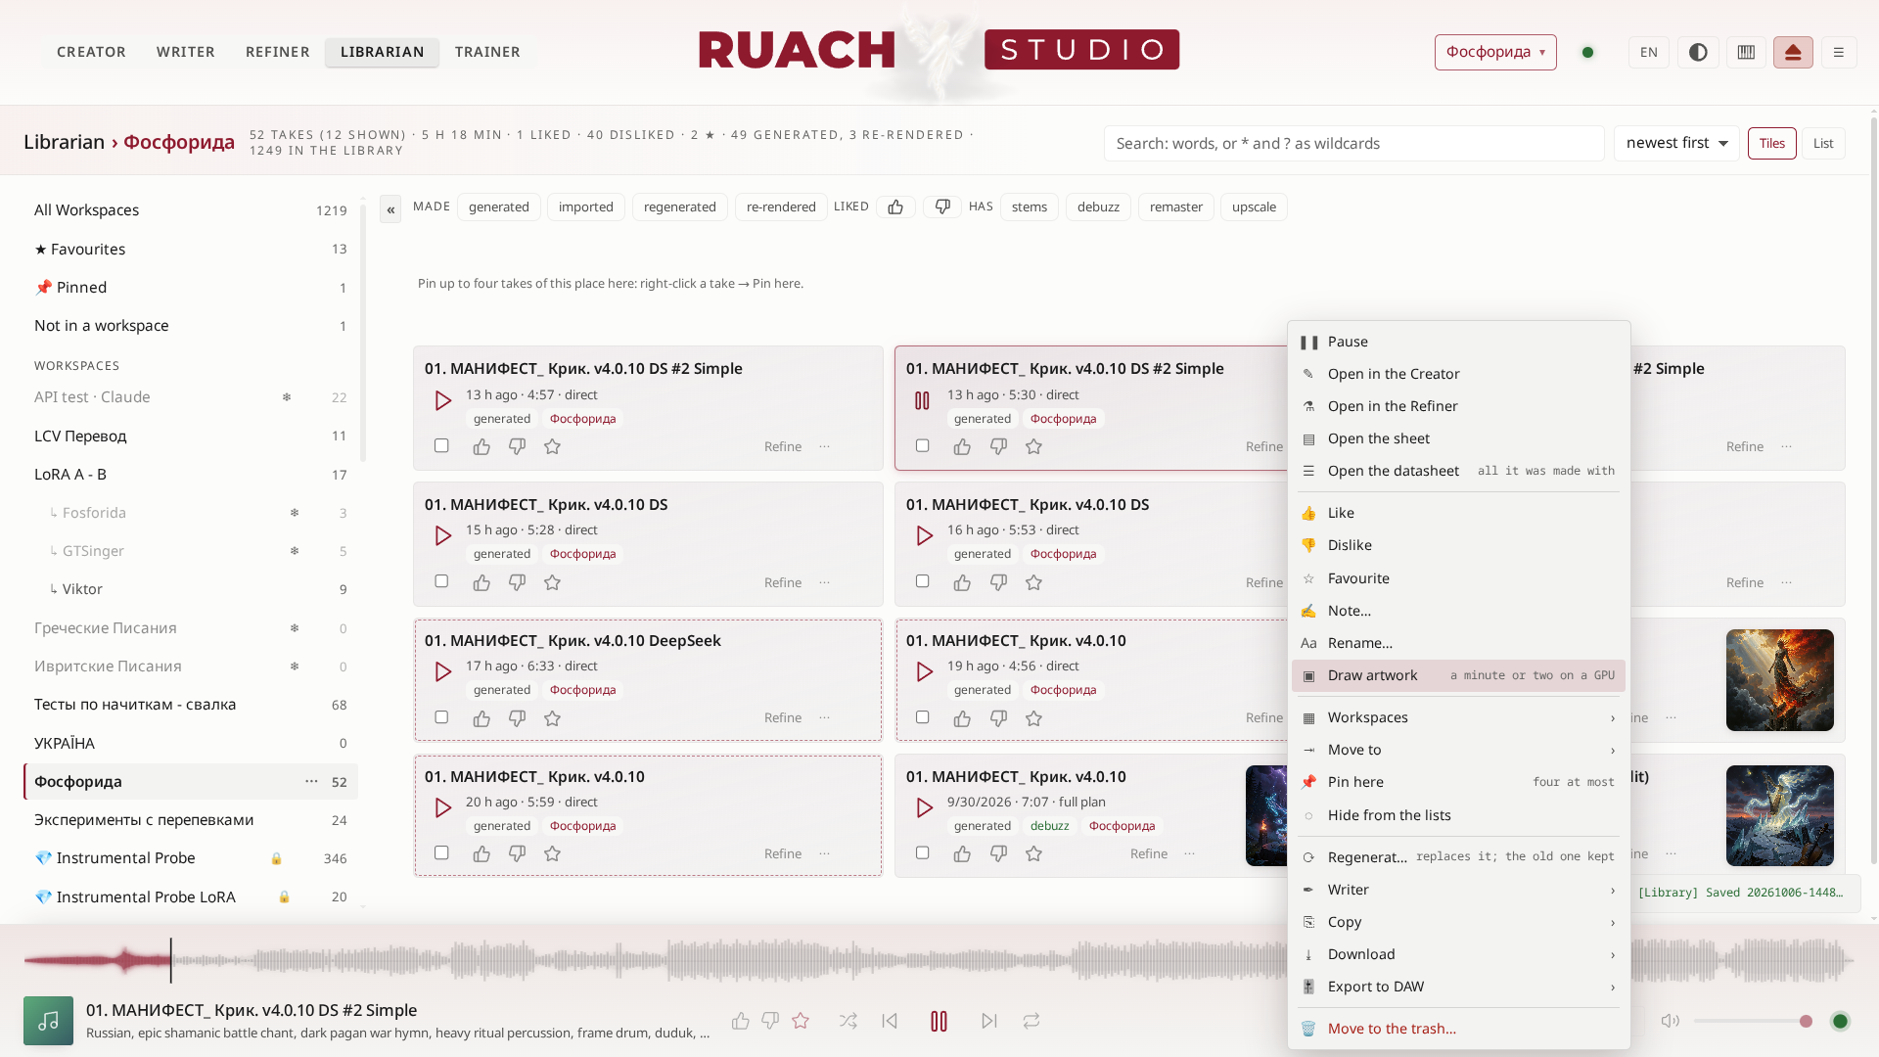Pause the playing 5:30 take card
Image resolution: width=1879 pixels, height=1057 pixels.
pos(922,400)
